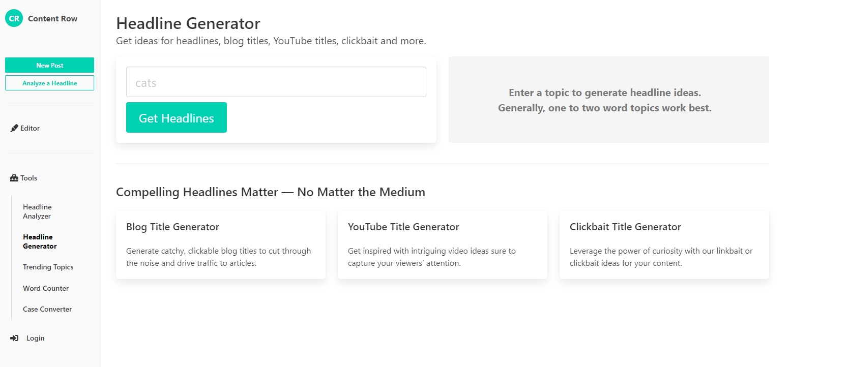Open the Clickbait Title Generator card
Image resolution: width=848 pixels, height=367 pixels.
(x=664, y=244)
